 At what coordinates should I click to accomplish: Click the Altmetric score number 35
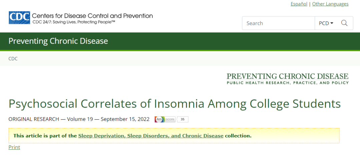coord(183,119)
